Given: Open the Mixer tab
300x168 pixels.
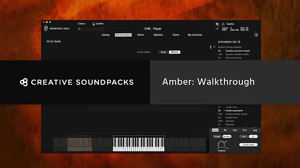Looking at the screenshot, I should point(141,35).
